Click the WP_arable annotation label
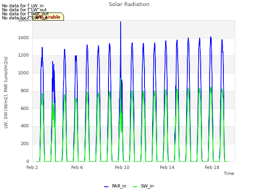The image size is (259, 194). click(x=48, y=17)
